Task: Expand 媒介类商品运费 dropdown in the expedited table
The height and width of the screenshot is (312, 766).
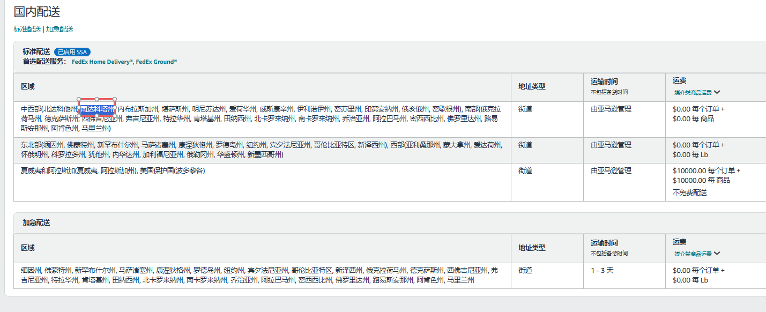Action: [x=717, y=254]
